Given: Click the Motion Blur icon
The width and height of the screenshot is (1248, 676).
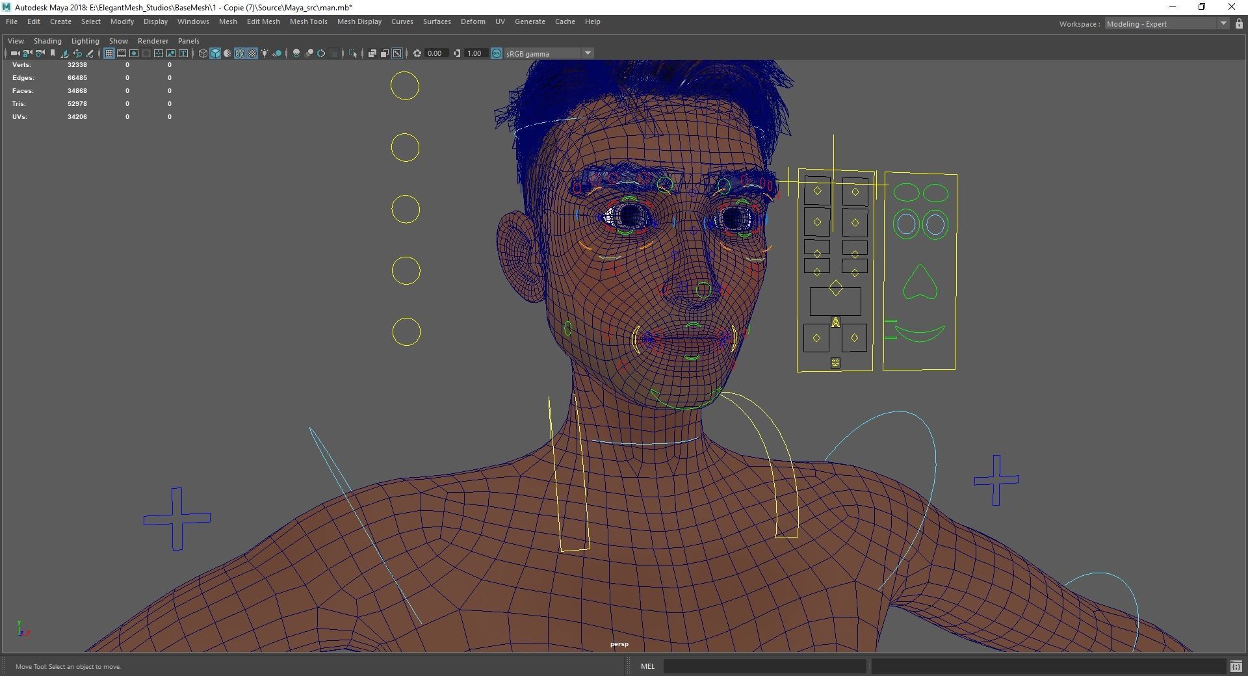Looking at the screenshot, I should tap(309, 53).
